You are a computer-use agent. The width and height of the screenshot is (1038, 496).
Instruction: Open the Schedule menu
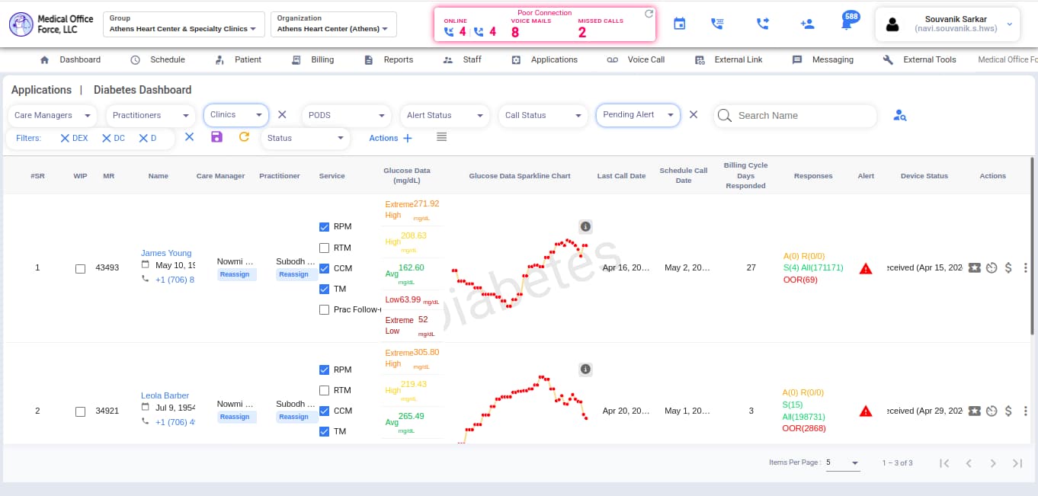[x=158, y=59]
